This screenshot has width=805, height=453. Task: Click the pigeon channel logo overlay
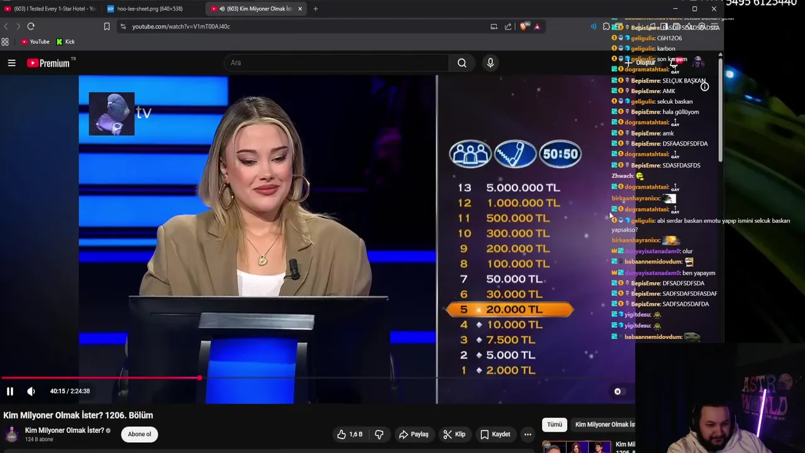tap(112, 114)
